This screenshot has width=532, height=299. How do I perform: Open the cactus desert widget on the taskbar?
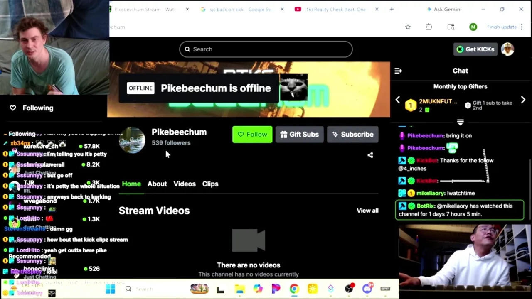pos(199,289)
